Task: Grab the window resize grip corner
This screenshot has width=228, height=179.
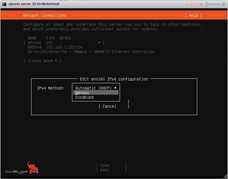Action: (x=225, y=176)
